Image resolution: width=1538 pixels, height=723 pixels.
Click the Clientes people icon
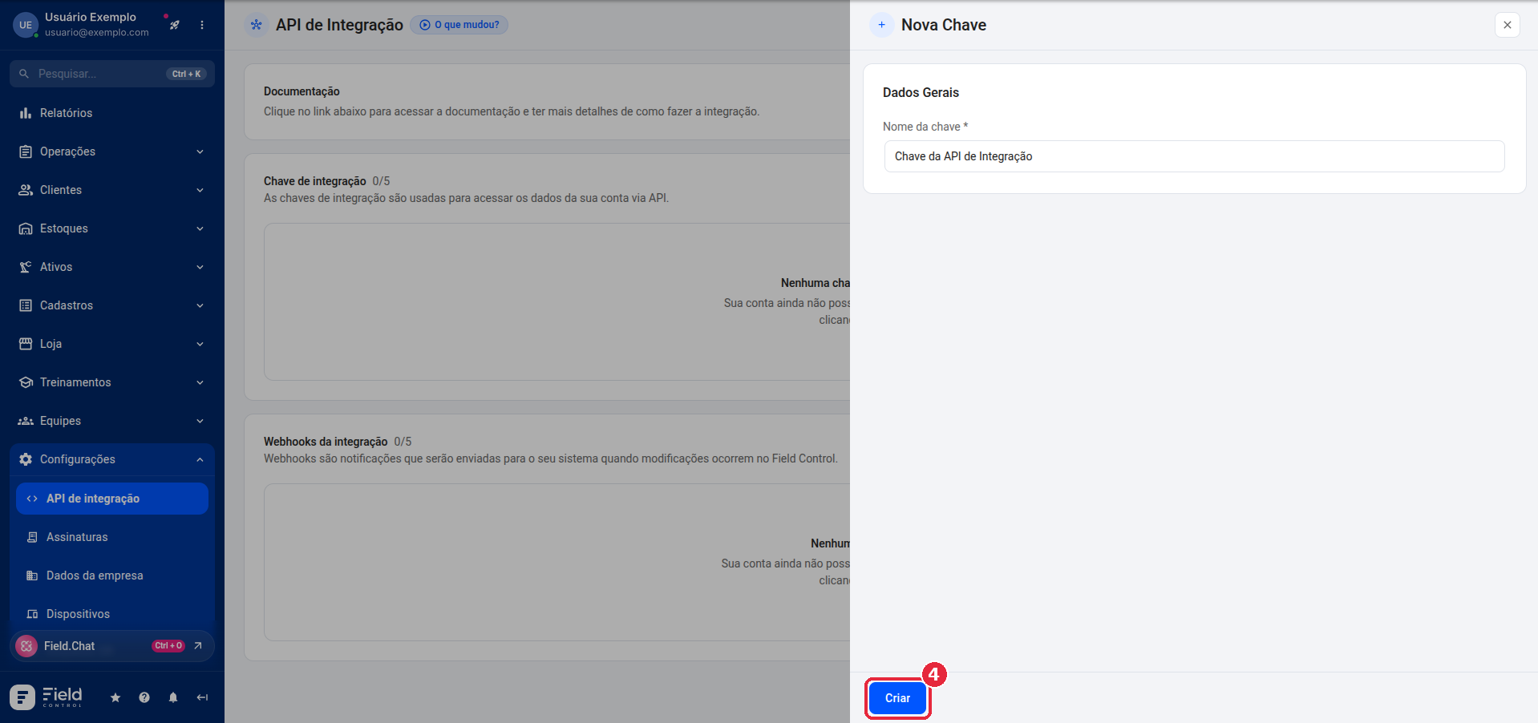[x=26, y=190]
